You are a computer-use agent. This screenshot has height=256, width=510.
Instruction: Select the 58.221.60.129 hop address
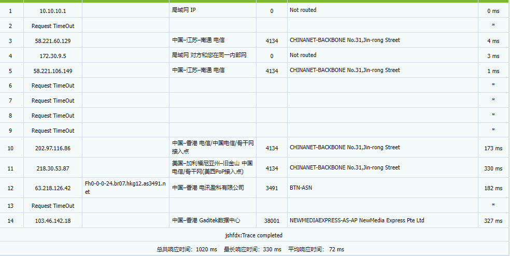pos(52,40)
